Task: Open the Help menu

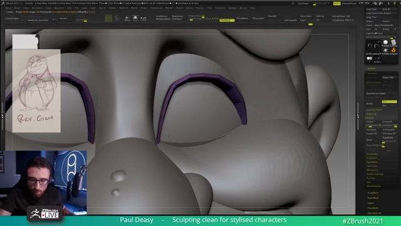Action: (x=253, y=8)
